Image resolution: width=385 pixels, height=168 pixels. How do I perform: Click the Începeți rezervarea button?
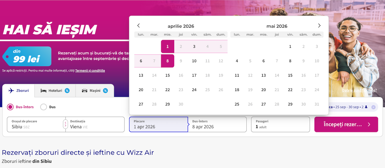point(346,124)
